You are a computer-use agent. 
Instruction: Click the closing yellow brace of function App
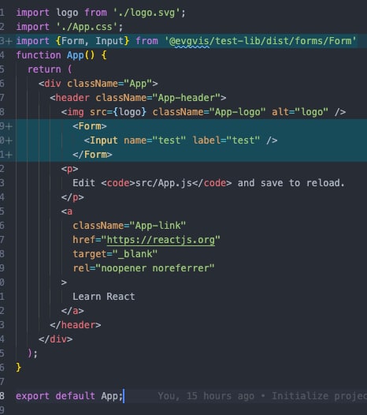(18, 368)
